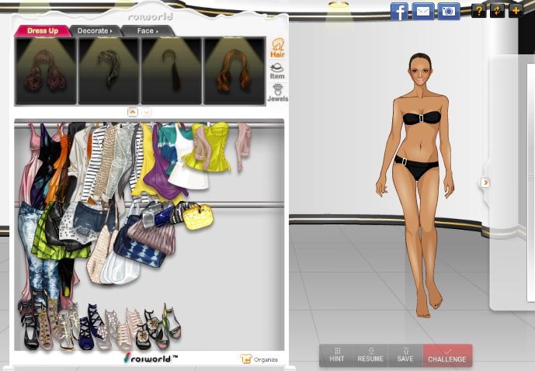Switch to the Face tab
Viewport: 535px width, 371px height.
[x=147, y=31]
